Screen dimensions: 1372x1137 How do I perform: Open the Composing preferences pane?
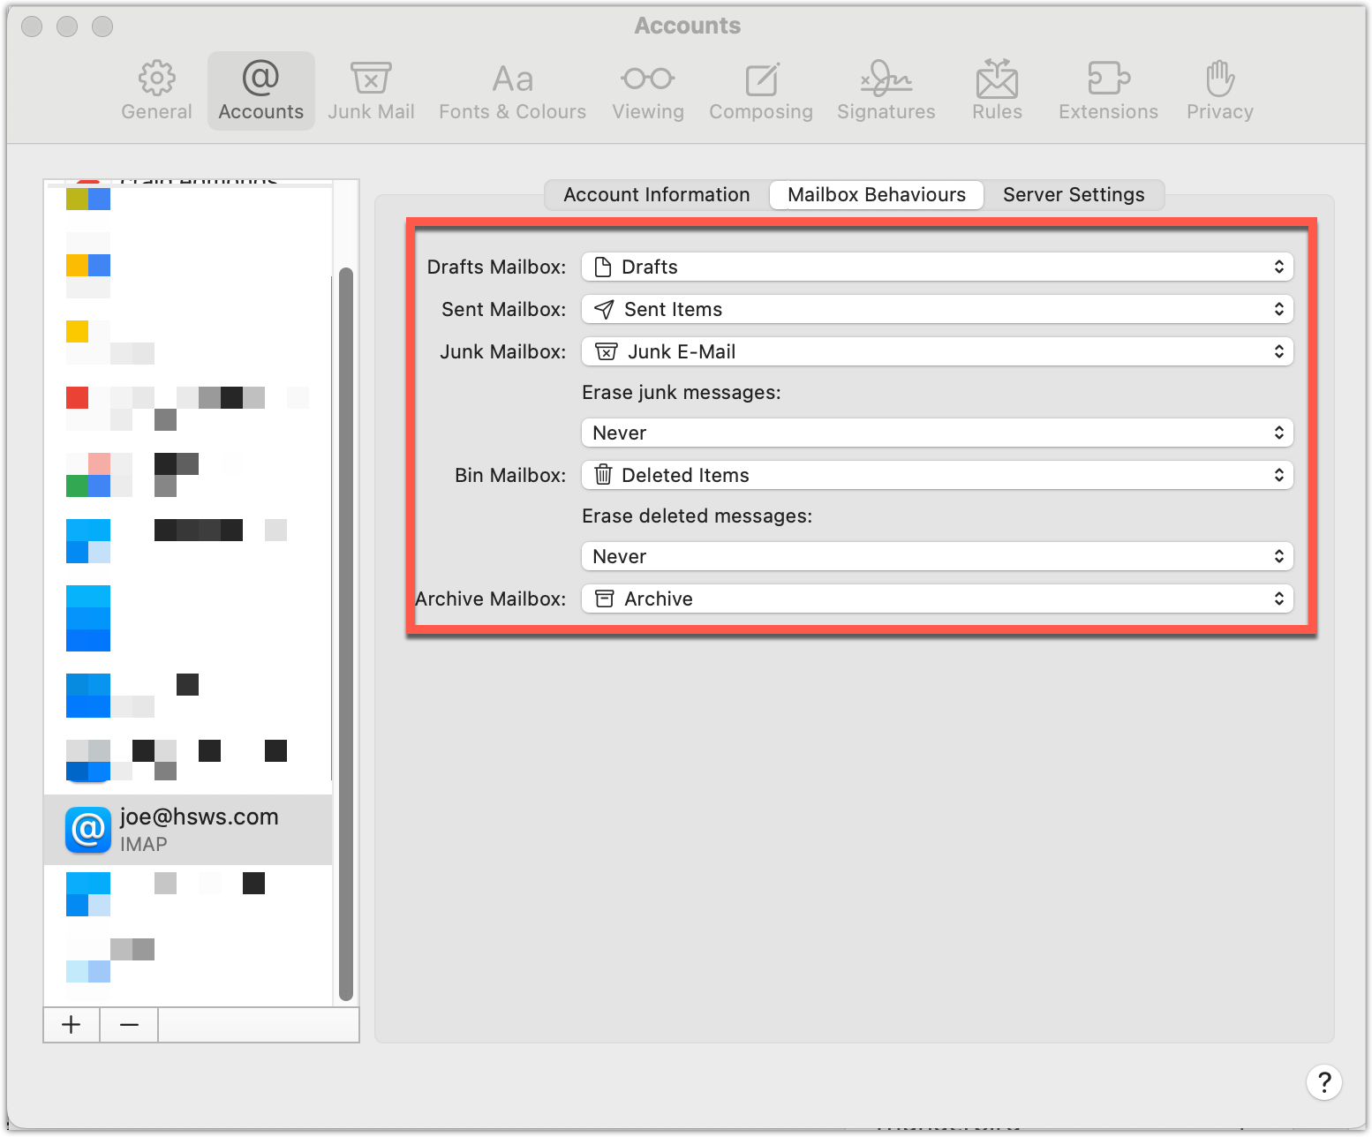[760, 91]
